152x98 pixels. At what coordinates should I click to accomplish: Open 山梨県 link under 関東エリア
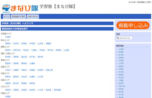coord(66,50)
